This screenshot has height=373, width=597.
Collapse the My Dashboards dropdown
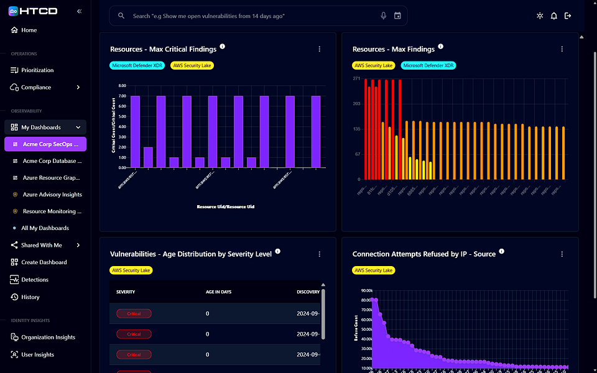(79, 127)
